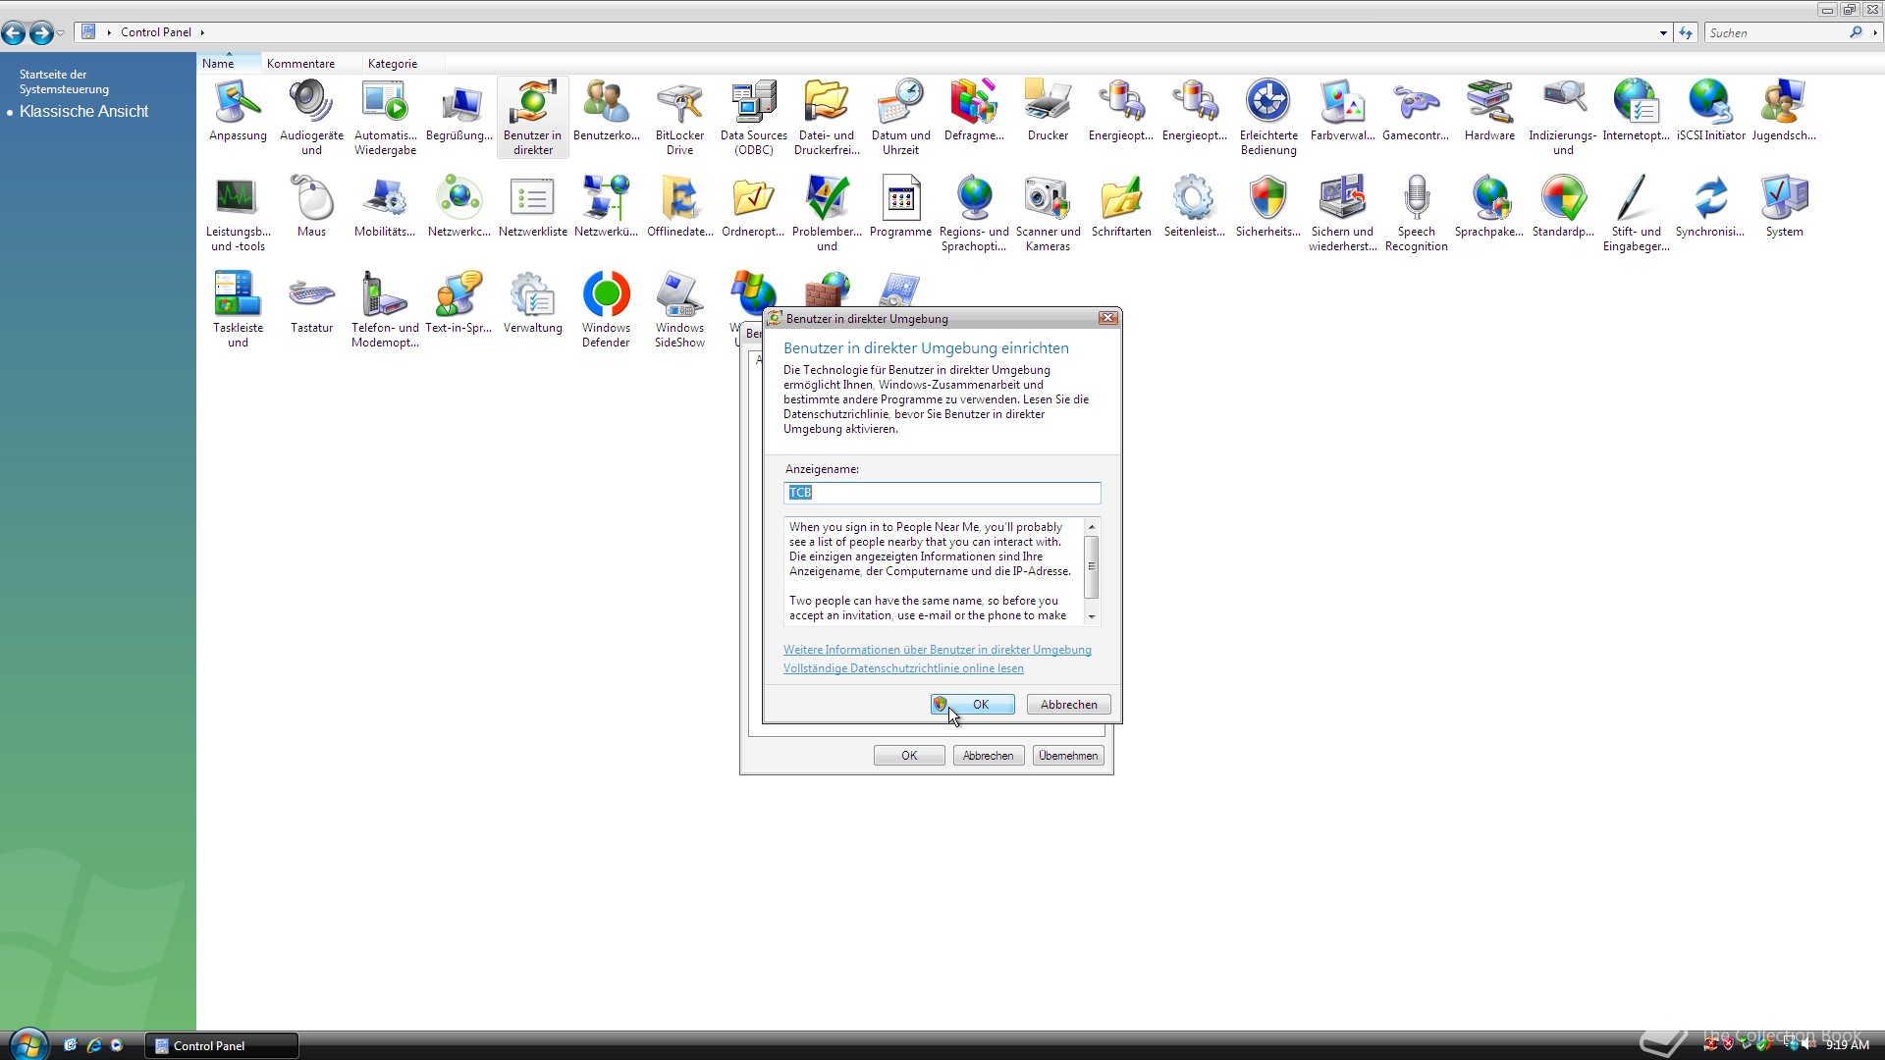Image resolution: width=1885 pixels, height=1060 pixels.
Task: Sort by the Kommentare column header
Action: tap(311, 64)
